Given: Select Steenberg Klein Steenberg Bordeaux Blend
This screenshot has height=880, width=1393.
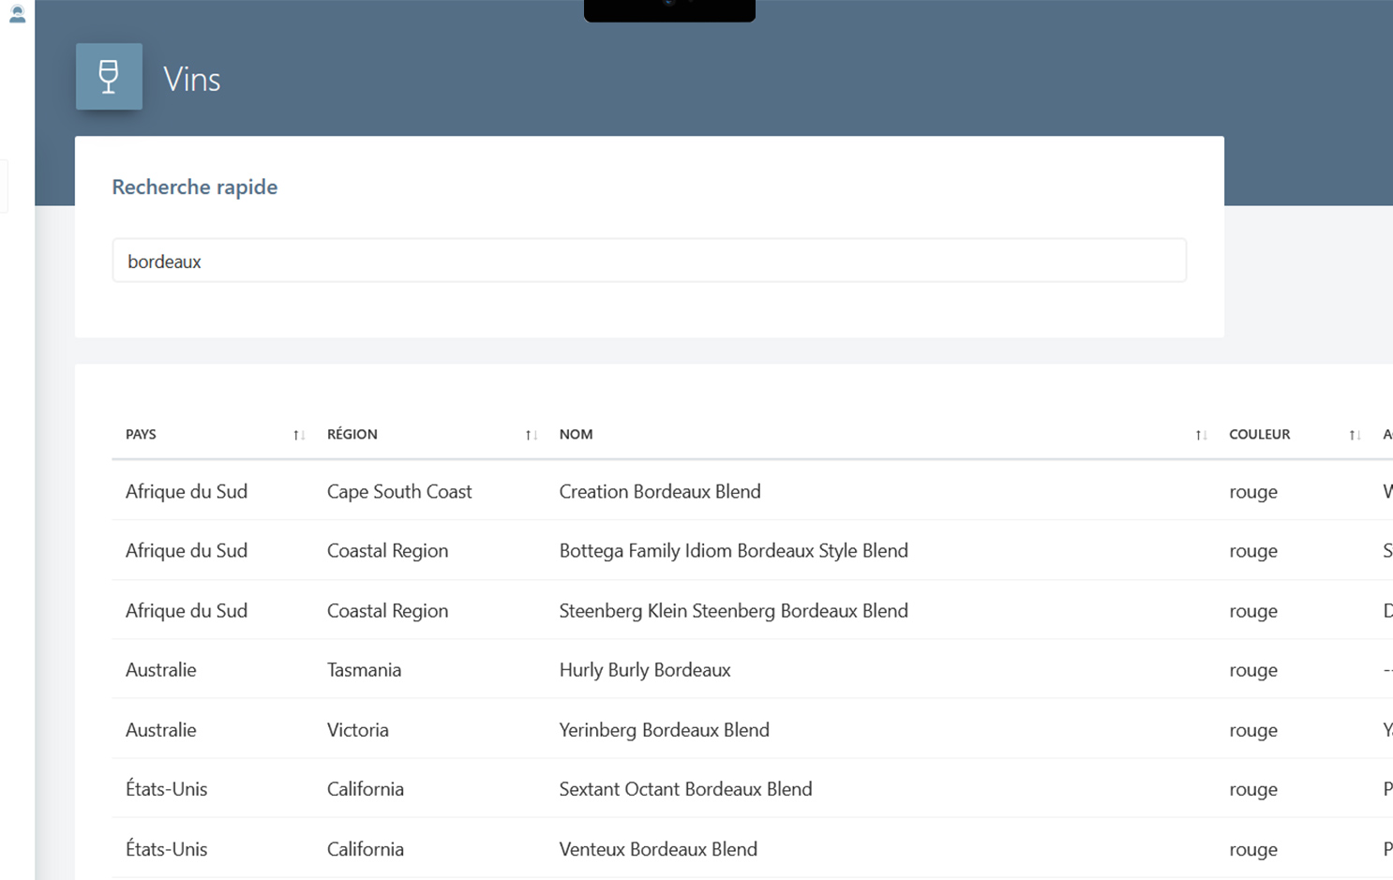Looking at the screenshot, I should pyautogui.click(x=733, y=611).
